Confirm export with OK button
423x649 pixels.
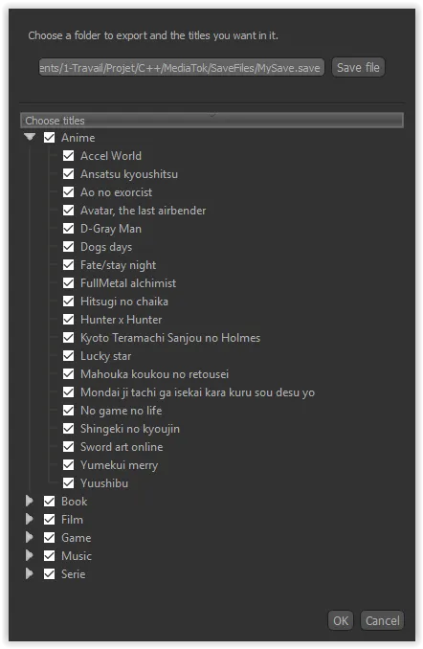[341, 620]
